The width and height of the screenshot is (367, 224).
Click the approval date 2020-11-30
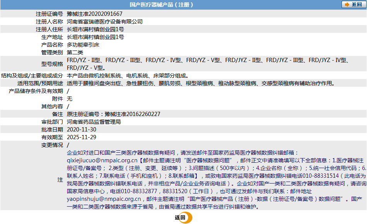click(x=82, y=130)
